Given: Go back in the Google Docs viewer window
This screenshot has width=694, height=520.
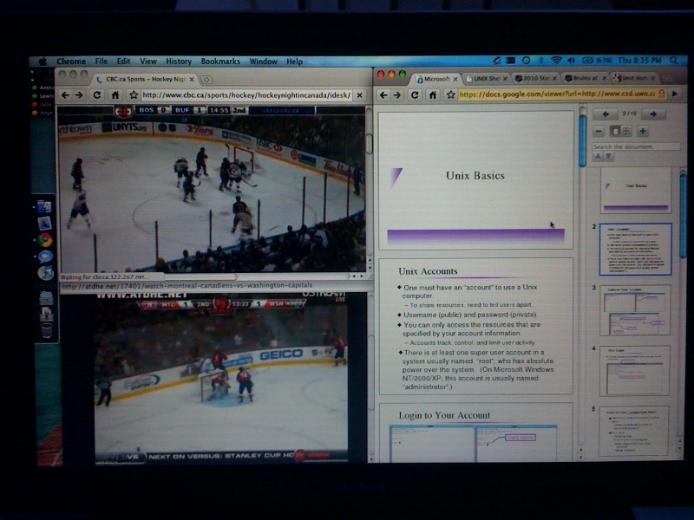Looking at the screenshot, I should (383, 94).
